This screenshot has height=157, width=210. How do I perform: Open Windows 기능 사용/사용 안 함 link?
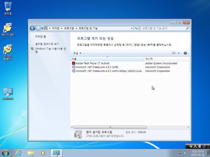[51, 50]
